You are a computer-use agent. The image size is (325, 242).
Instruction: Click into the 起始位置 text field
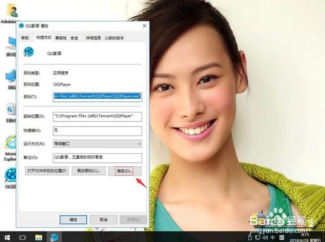point(97,117)
